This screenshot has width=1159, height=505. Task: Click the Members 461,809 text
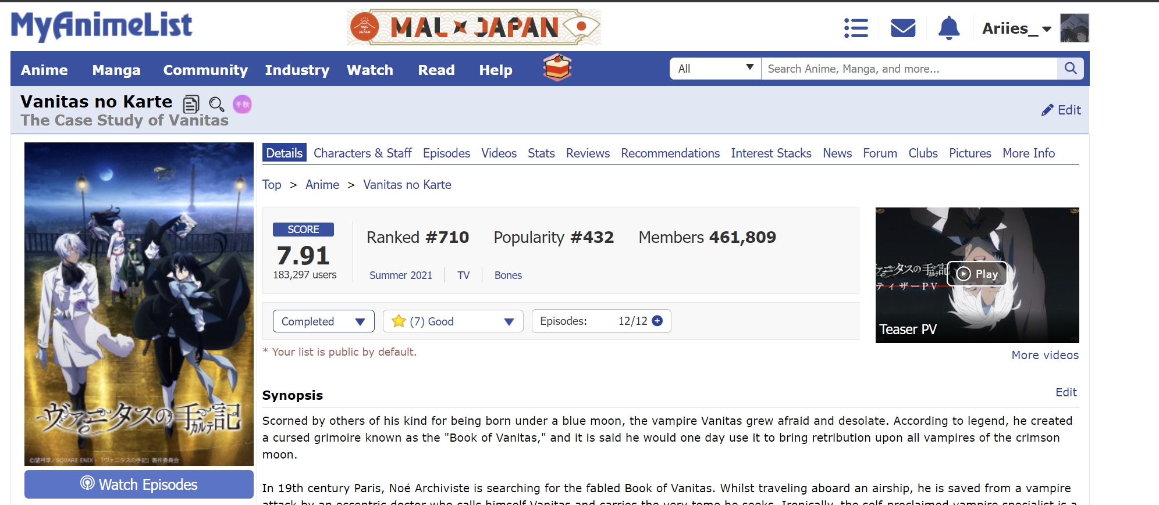tap(708, 237)
